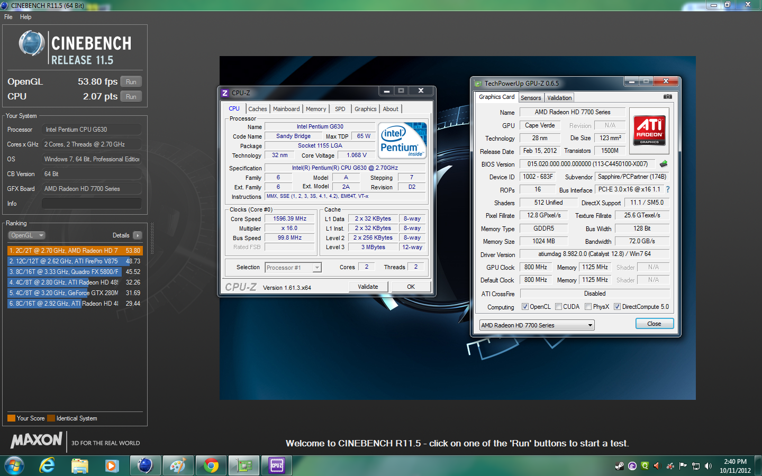The height and width of the screenshot is (476, 762).
Task: Toggle the CUDA checkbox in GPU-Z
Action: pyautogui.click(x=558, y=307)
